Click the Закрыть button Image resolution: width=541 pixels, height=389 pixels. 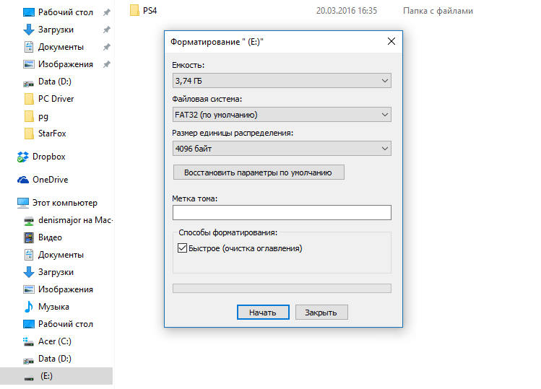coord(321,312)
